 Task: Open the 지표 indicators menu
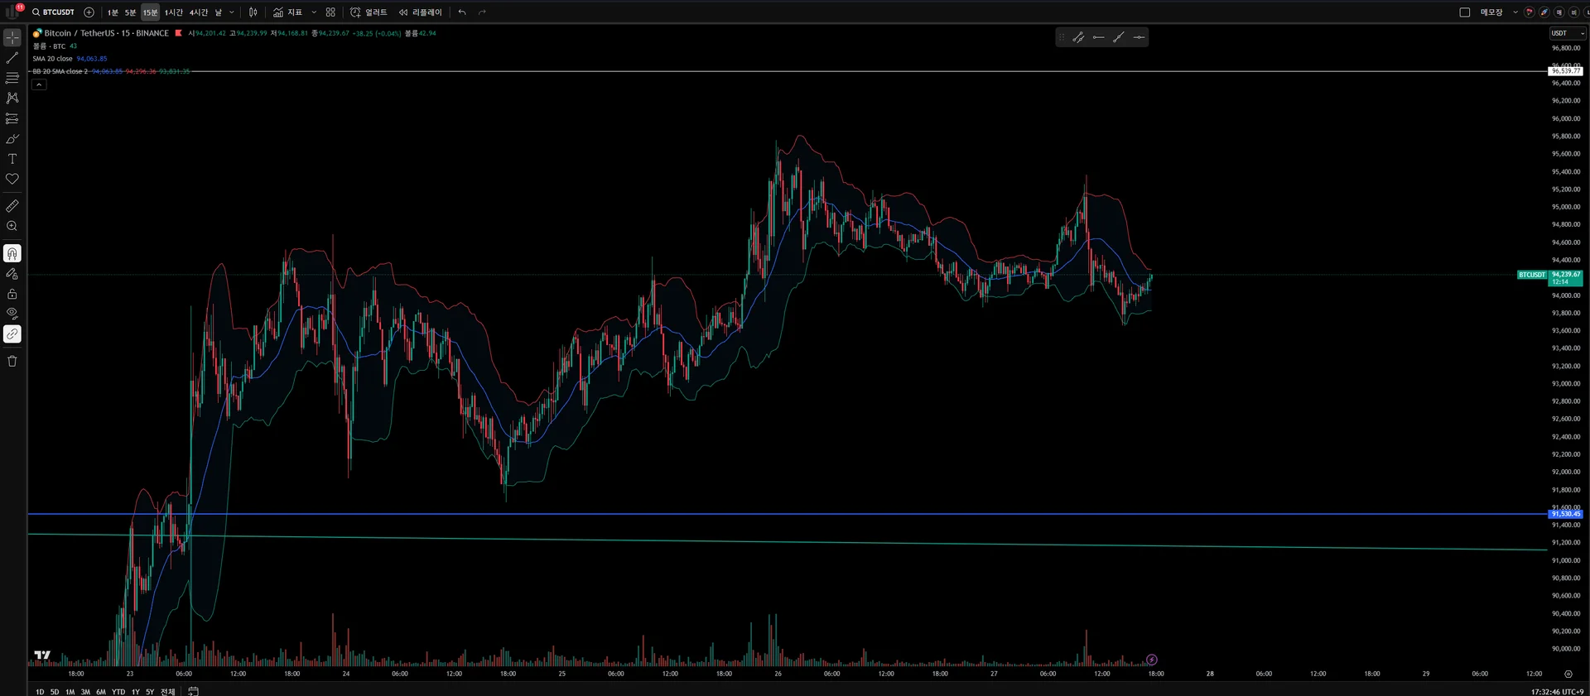click(288, 12)
